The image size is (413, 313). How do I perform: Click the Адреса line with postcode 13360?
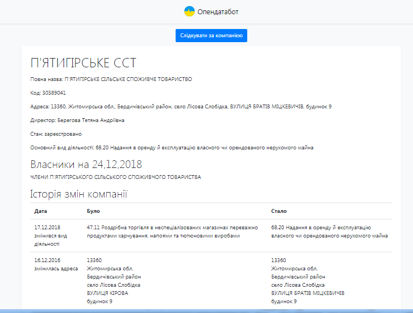tap(181, 106)
